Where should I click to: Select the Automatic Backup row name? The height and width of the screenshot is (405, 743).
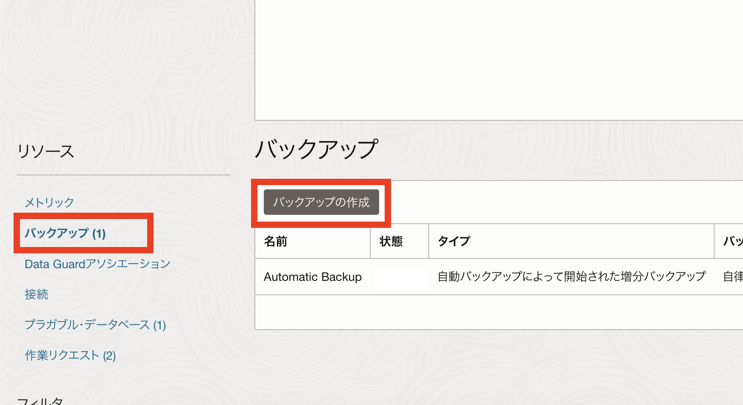[x=313, y=277]
